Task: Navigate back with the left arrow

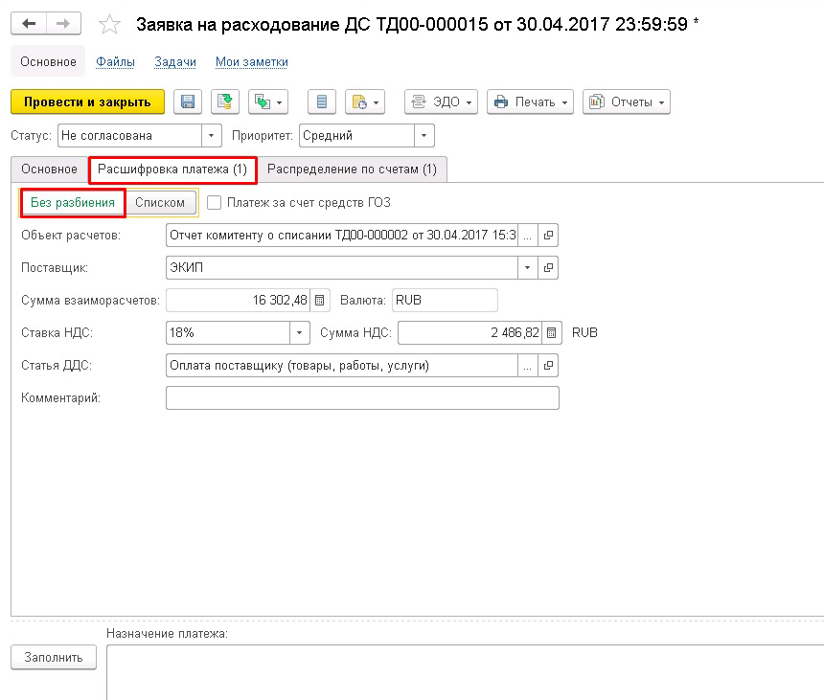Action: pos(30,23)
